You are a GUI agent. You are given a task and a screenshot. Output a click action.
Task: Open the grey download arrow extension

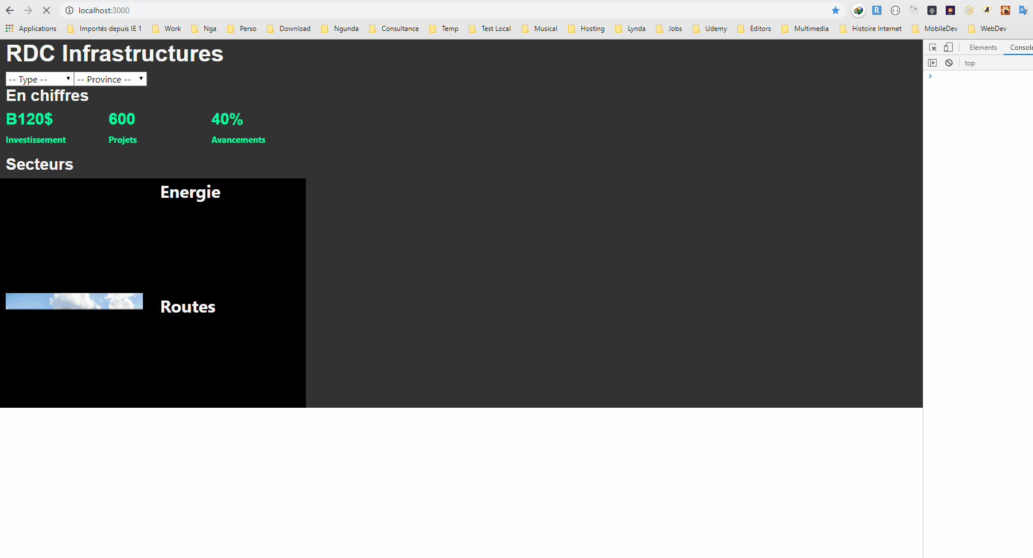point(932,10)
